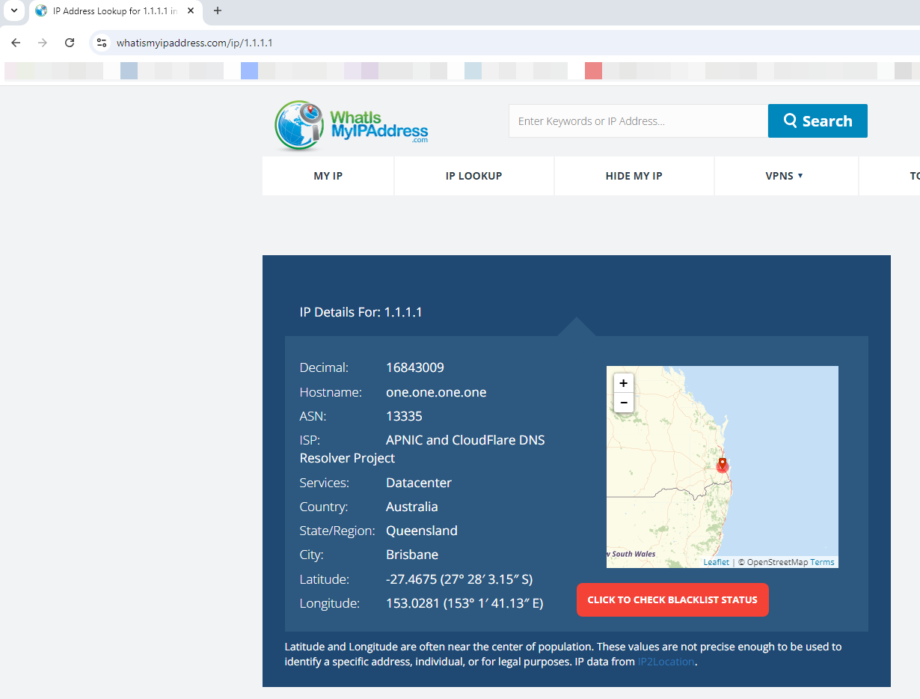Image resolution: width=920 pixels, height=699 pixels.
Task: Reload the page with refresh icon
Action: (x=70, y=43)
